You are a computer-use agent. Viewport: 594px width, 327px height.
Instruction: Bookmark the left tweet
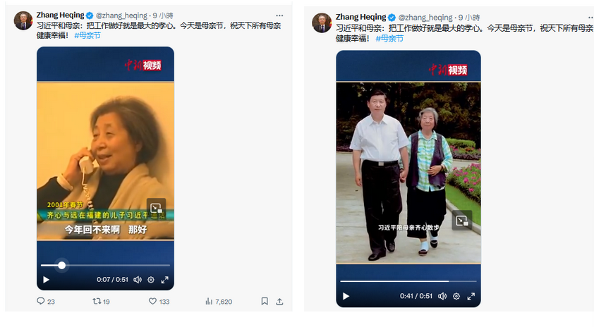coord(265,301)
